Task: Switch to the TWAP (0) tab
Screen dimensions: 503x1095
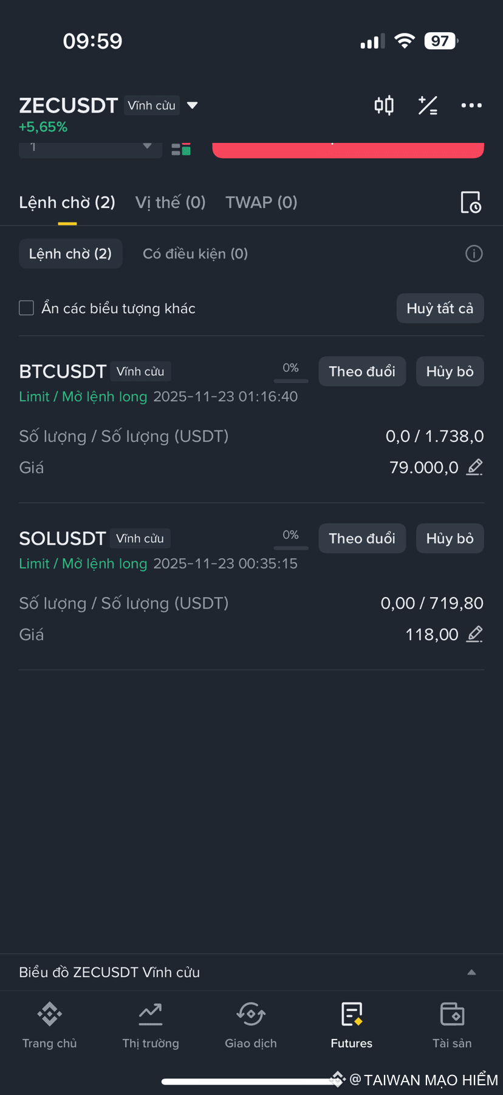Action: [x=261, y=202]
